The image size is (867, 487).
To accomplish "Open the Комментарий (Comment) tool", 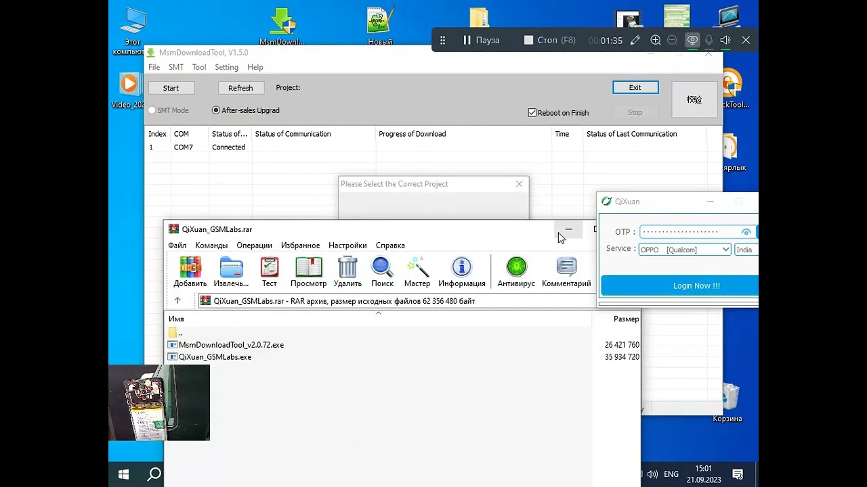I will pyautogui.click(x=566, y=272).
